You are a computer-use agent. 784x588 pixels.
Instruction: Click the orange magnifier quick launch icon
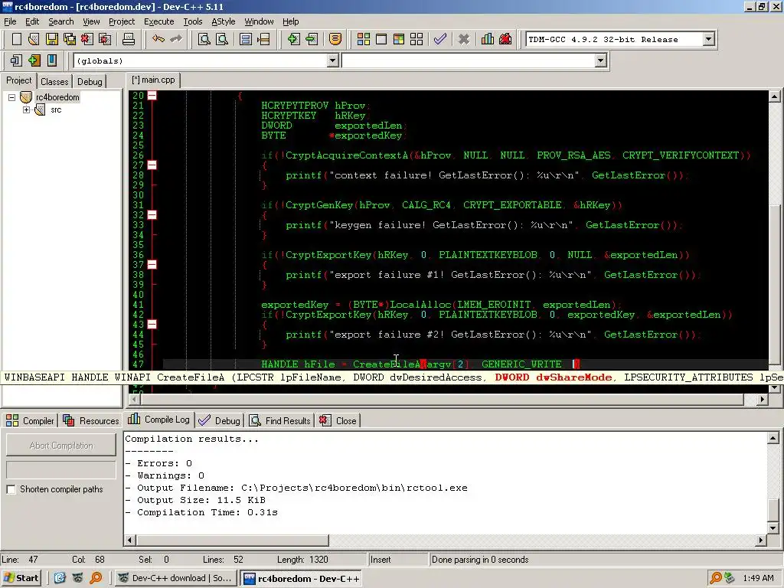[95, 578]
